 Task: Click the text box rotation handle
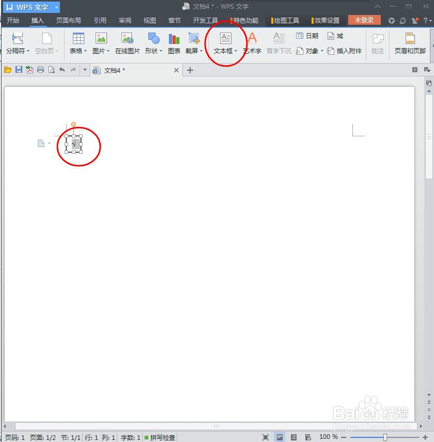(73, 124)
